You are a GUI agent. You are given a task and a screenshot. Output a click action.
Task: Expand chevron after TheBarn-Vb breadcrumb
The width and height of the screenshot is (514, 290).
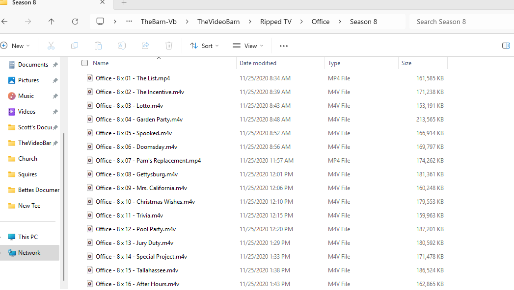[x=187, y=22]
